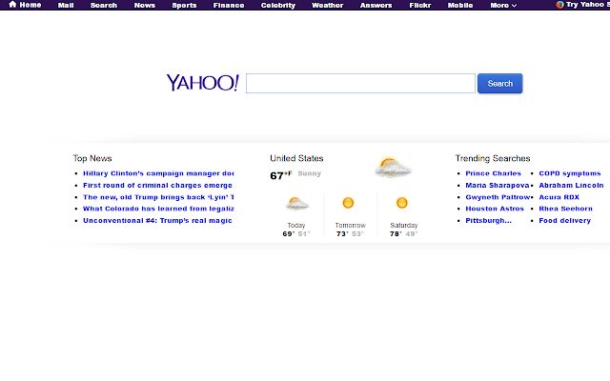The width and height of the screenshot is (610, 381).
Task: Search trending topic Pittsburgh...
Action: (489, 220)
